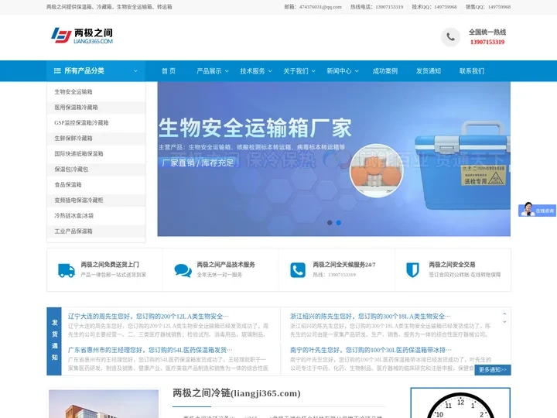Open the 产品展示 navigation item
Image resolution: width=557 pixels, height=418 pixels.
209,71
